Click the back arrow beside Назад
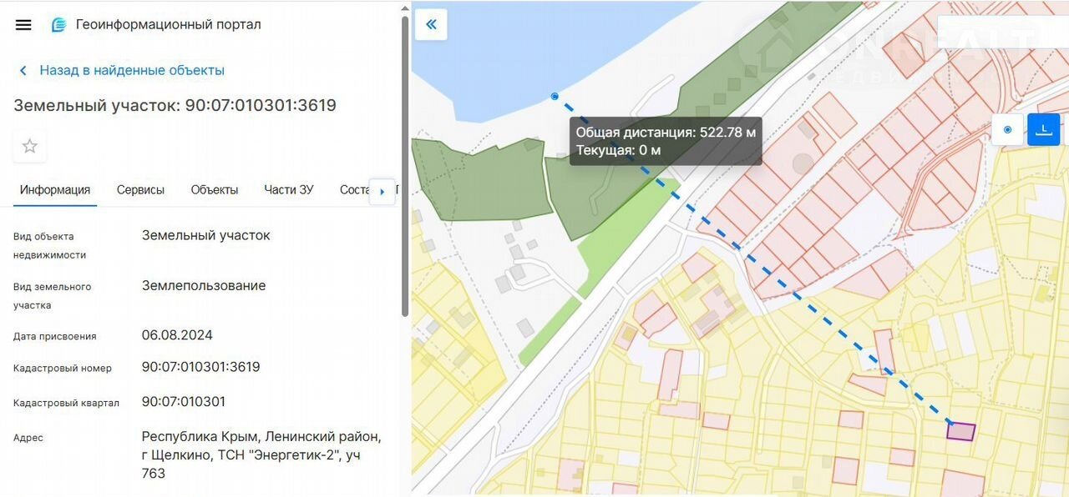Screen dimensions: 1069x497 click(x=23, y=71)
